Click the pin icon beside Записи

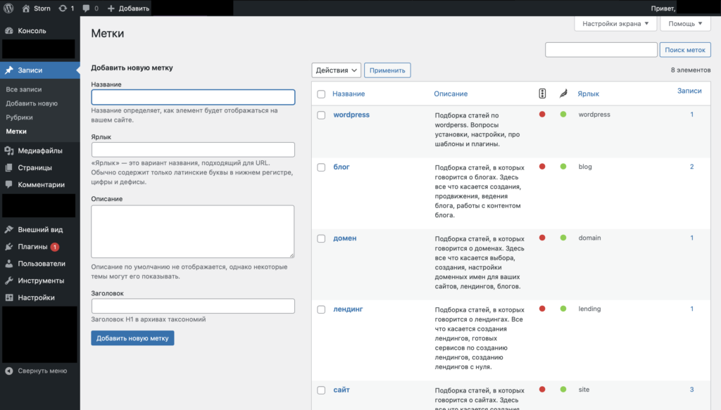click(8, 70)
